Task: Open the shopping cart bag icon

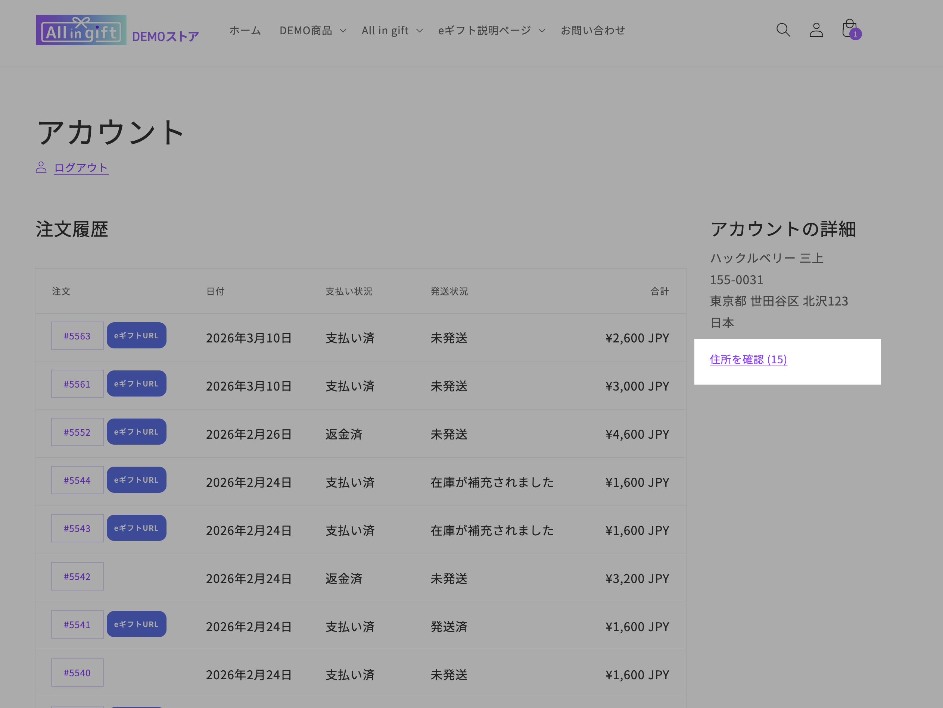Action: coord(848,28)
